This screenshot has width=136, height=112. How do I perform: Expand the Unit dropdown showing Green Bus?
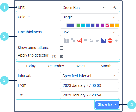coord(85,8)
